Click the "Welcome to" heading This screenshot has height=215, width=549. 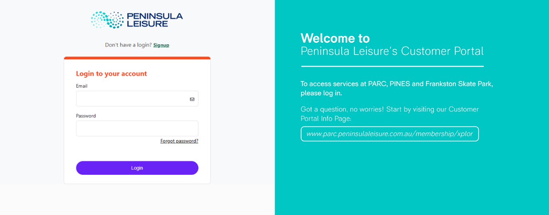click(x=335, y=38)
